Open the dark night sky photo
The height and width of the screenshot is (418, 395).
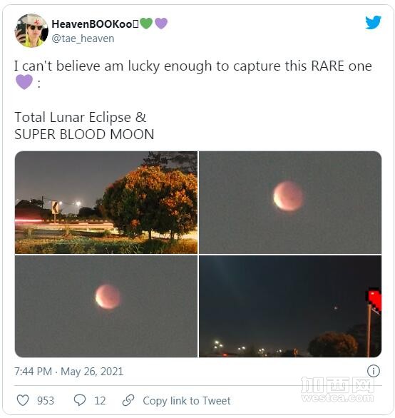pyautogui.click(x=290, y=306)
